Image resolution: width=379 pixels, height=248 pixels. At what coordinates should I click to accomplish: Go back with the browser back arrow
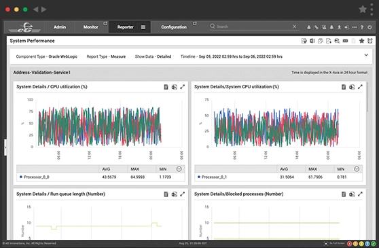coord(35,10)
